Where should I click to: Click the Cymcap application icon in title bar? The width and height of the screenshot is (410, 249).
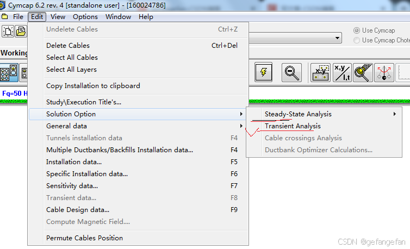pyautogui.click(x=2, y=5)
